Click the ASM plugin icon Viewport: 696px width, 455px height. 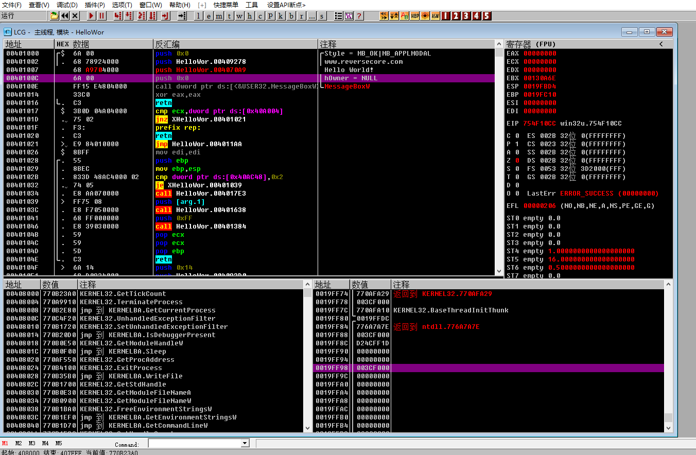436,16
